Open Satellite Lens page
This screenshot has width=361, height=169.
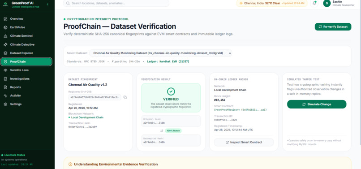point(26,70)
